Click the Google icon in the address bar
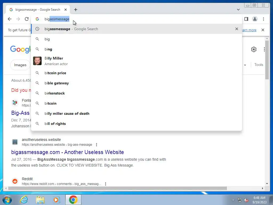This screenshot has width=273, height=205. (37, 19)
